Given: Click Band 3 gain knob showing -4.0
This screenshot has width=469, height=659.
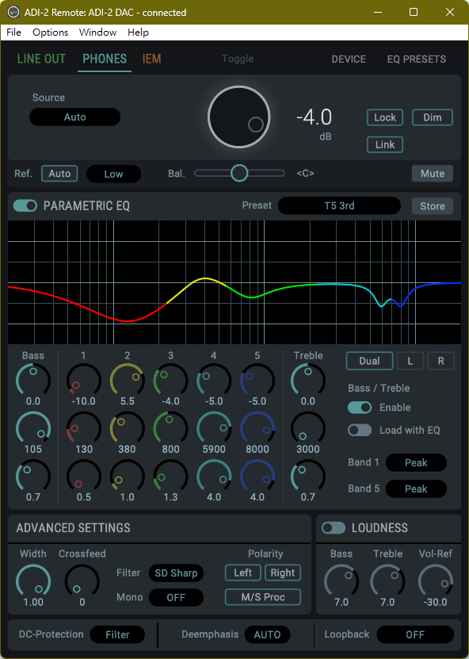Looking at the screenshot, I should click(170, 381).
